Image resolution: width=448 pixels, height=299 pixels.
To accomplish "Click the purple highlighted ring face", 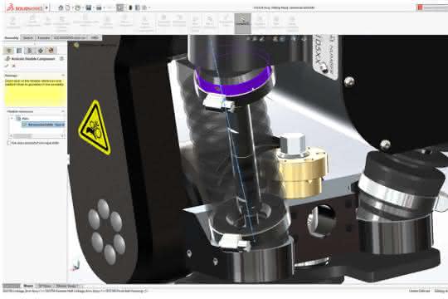I will click(x=233, y=85).
